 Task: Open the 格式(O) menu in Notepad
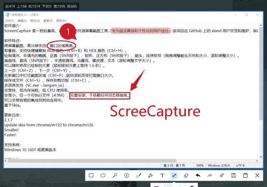point(35,21)
